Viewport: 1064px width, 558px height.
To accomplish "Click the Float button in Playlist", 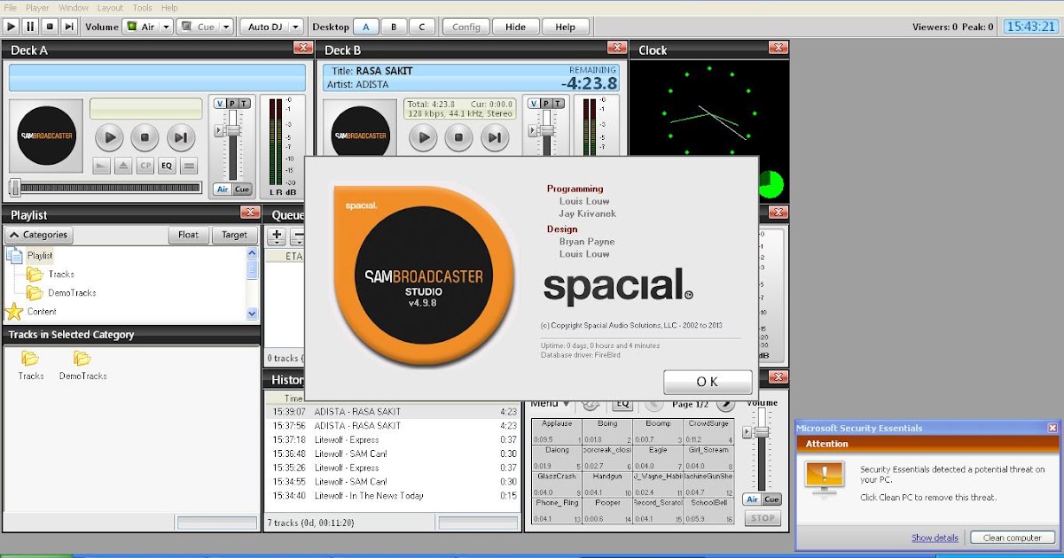I will pos(189,235).
